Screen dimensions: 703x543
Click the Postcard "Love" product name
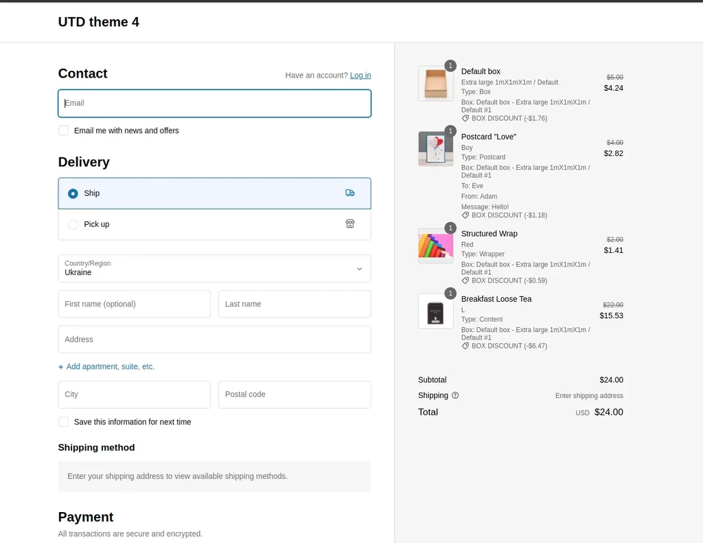pos(489,137)
